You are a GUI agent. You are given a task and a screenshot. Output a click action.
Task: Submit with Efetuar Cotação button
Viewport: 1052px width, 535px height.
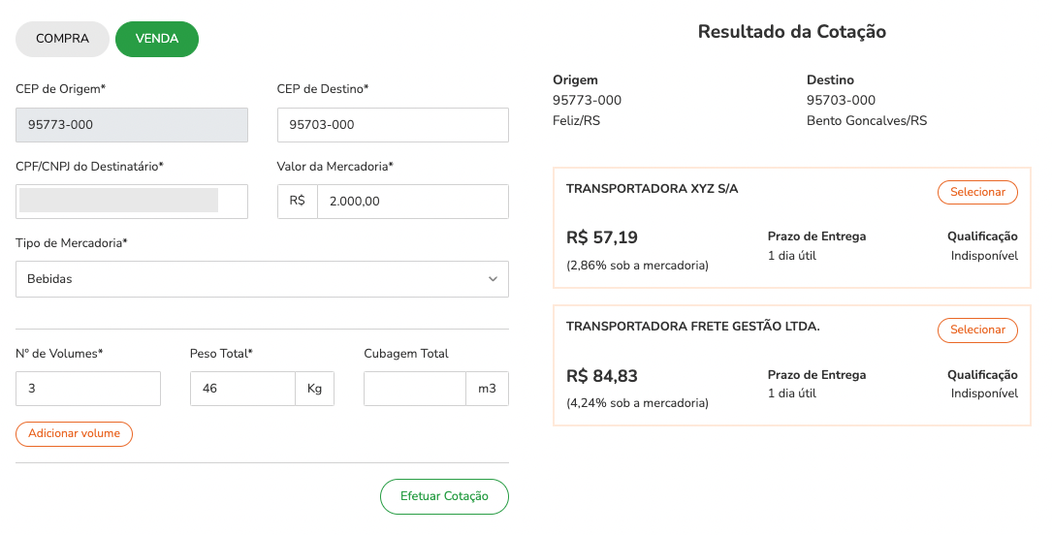tap(444, 497)
